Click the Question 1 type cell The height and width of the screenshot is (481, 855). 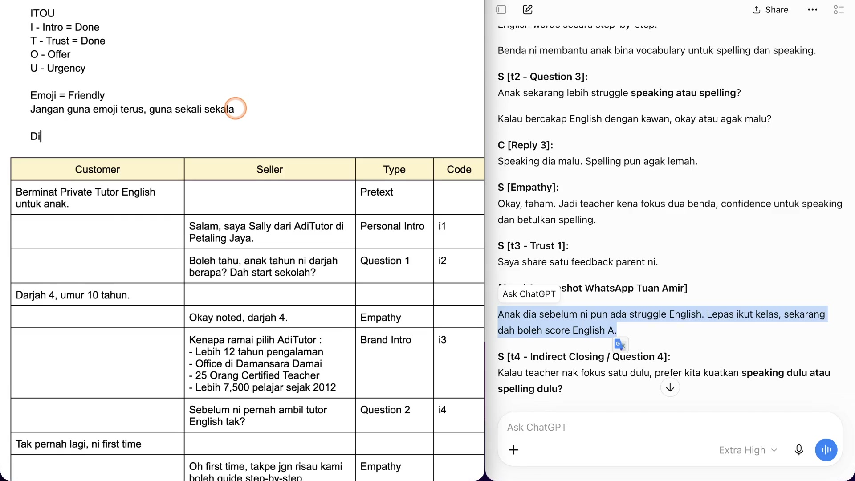click(x=395, y=266)
